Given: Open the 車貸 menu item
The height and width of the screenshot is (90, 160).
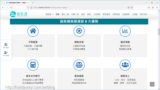Looking at the screenshot, I should [89, 14].
